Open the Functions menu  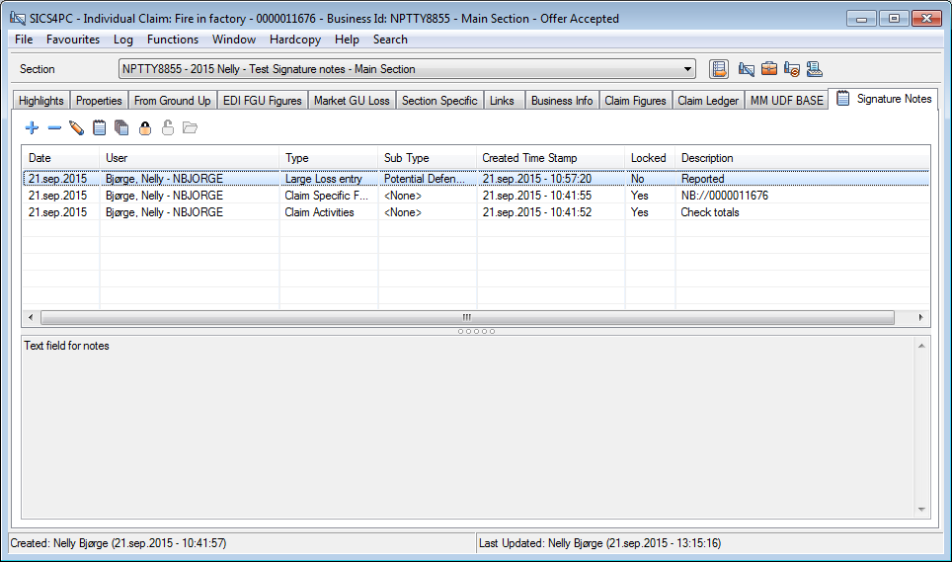(x=172, y=40)
